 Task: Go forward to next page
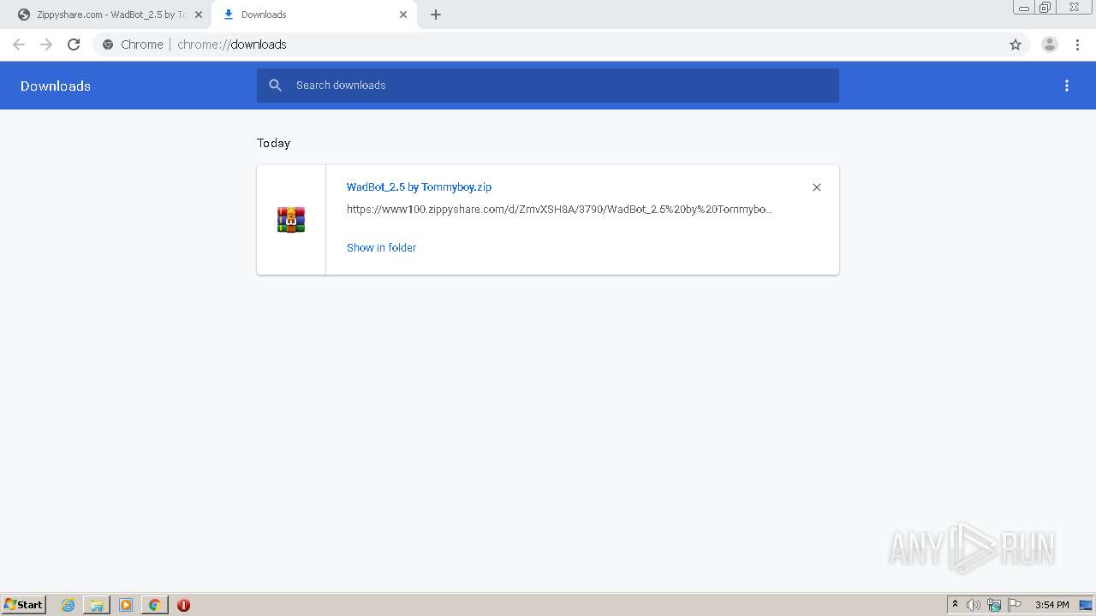pos(46,44)
